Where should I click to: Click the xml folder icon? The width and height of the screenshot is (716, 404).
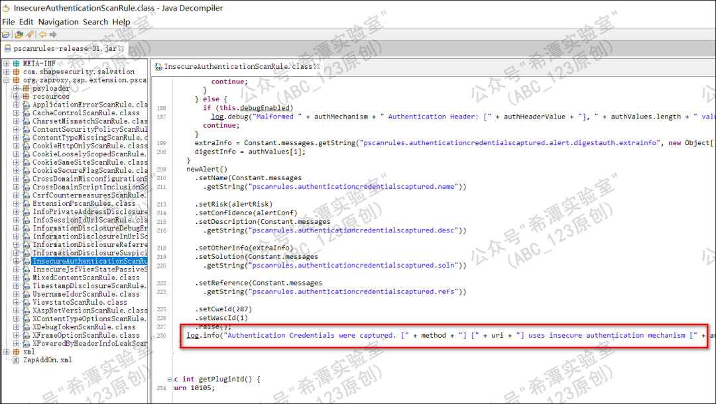click(16, 352)
